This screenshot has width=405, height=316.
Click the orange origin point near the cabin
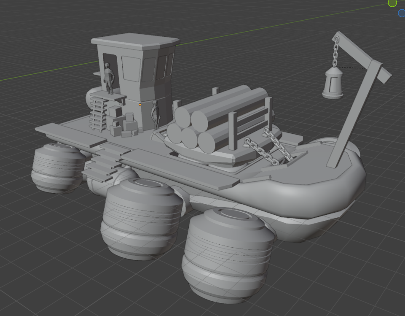[140, 105]
